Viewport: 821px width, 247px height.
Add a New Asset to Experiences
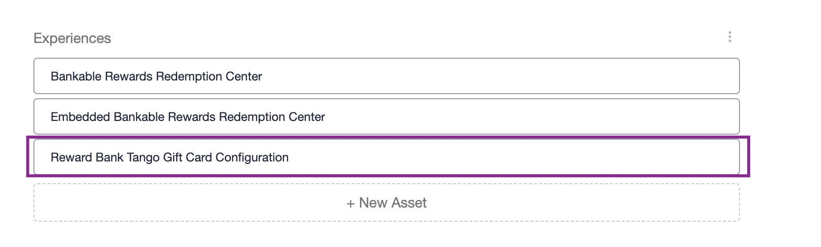[387, 202]
